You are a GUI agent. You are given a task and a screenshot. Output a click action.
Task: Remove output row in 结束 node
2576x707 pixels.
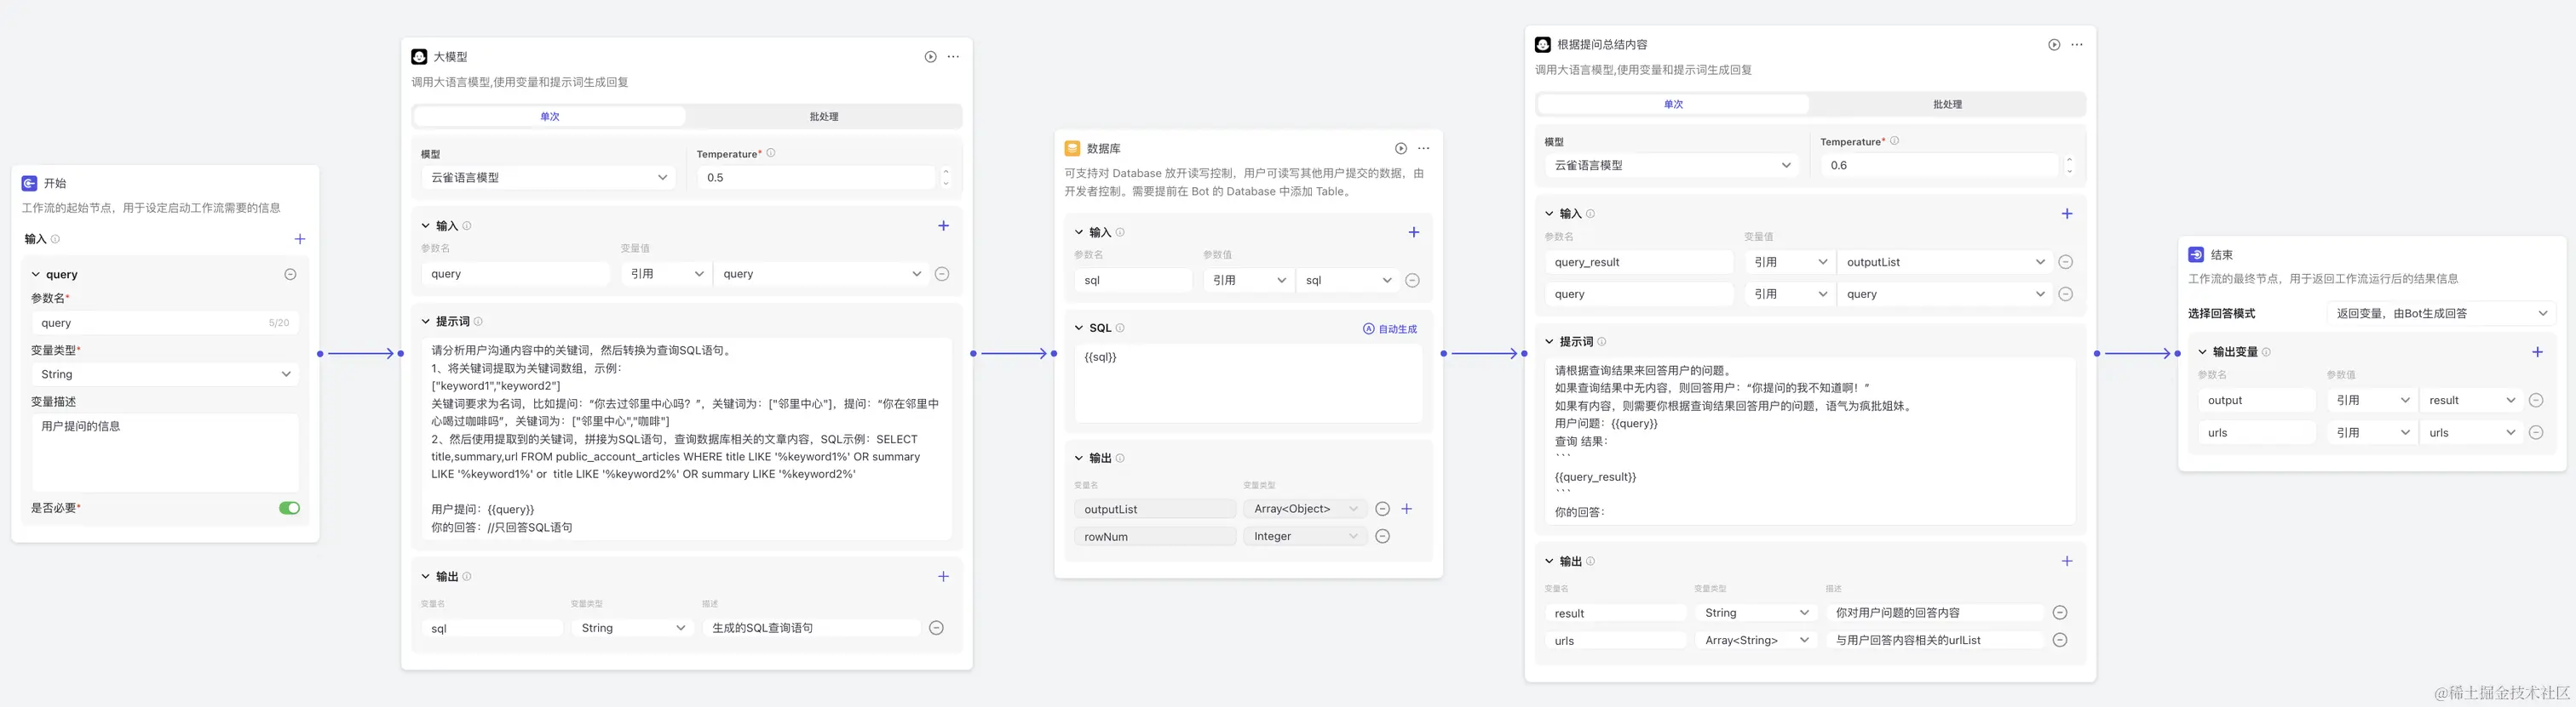pyautogui.click(x=2536, y=401)
